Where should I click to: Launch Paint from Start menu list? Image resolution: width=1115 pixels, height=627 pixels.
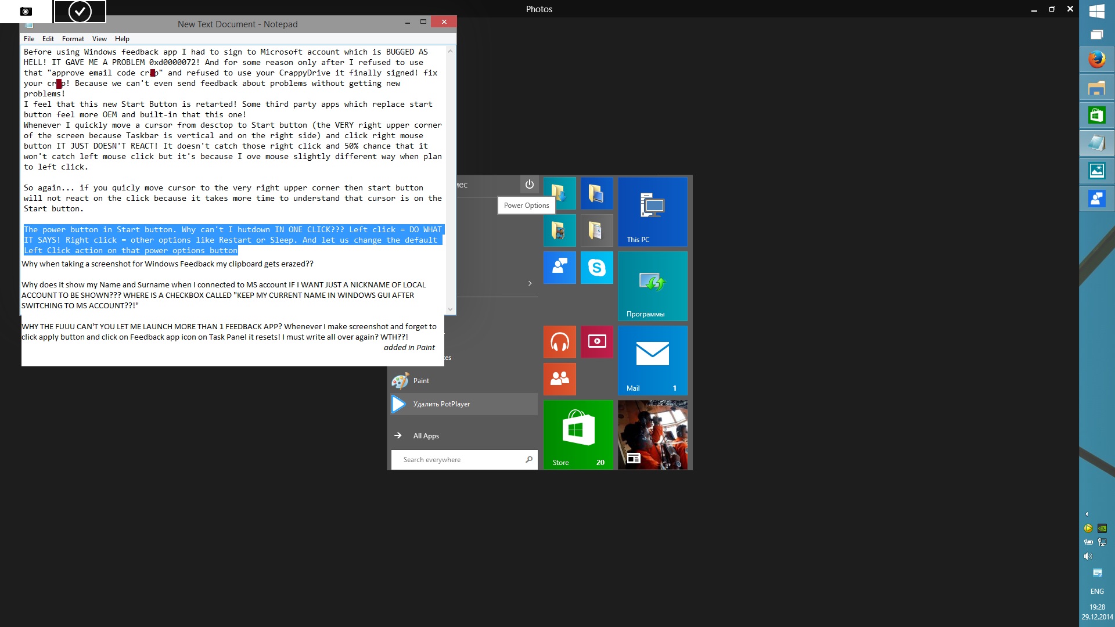pyautogui.click(x=464, y=381)
